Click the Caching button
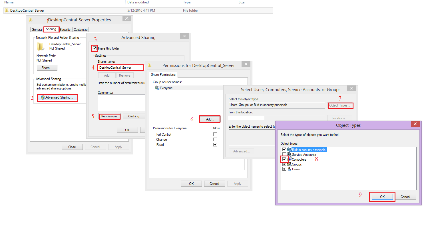Viewport: 428px width, 243px height. point(134,116)
